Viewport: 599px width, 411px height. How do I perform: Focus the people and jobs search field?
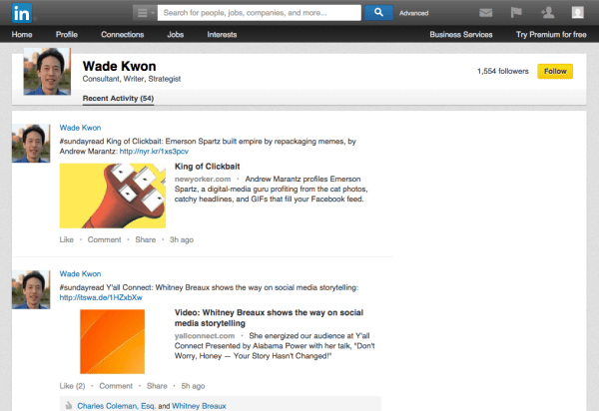259,13
